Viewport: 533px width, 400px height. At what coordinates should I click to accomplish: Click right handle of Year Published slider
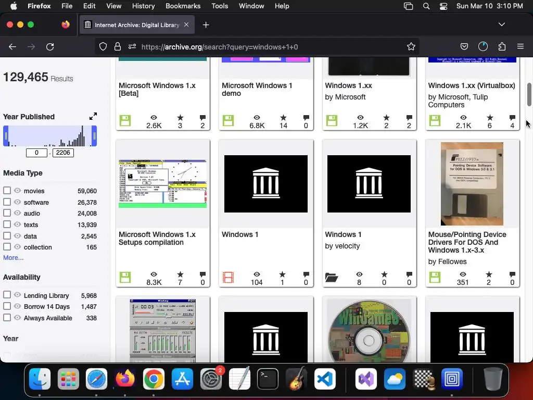coord(94,136)
